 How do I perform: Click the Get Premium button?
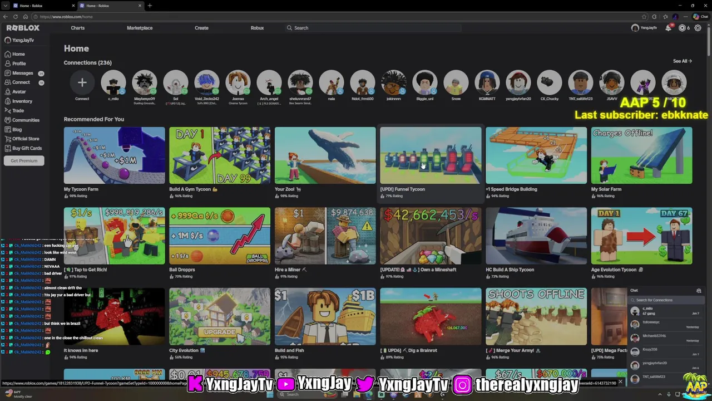[x=24, y=160]
